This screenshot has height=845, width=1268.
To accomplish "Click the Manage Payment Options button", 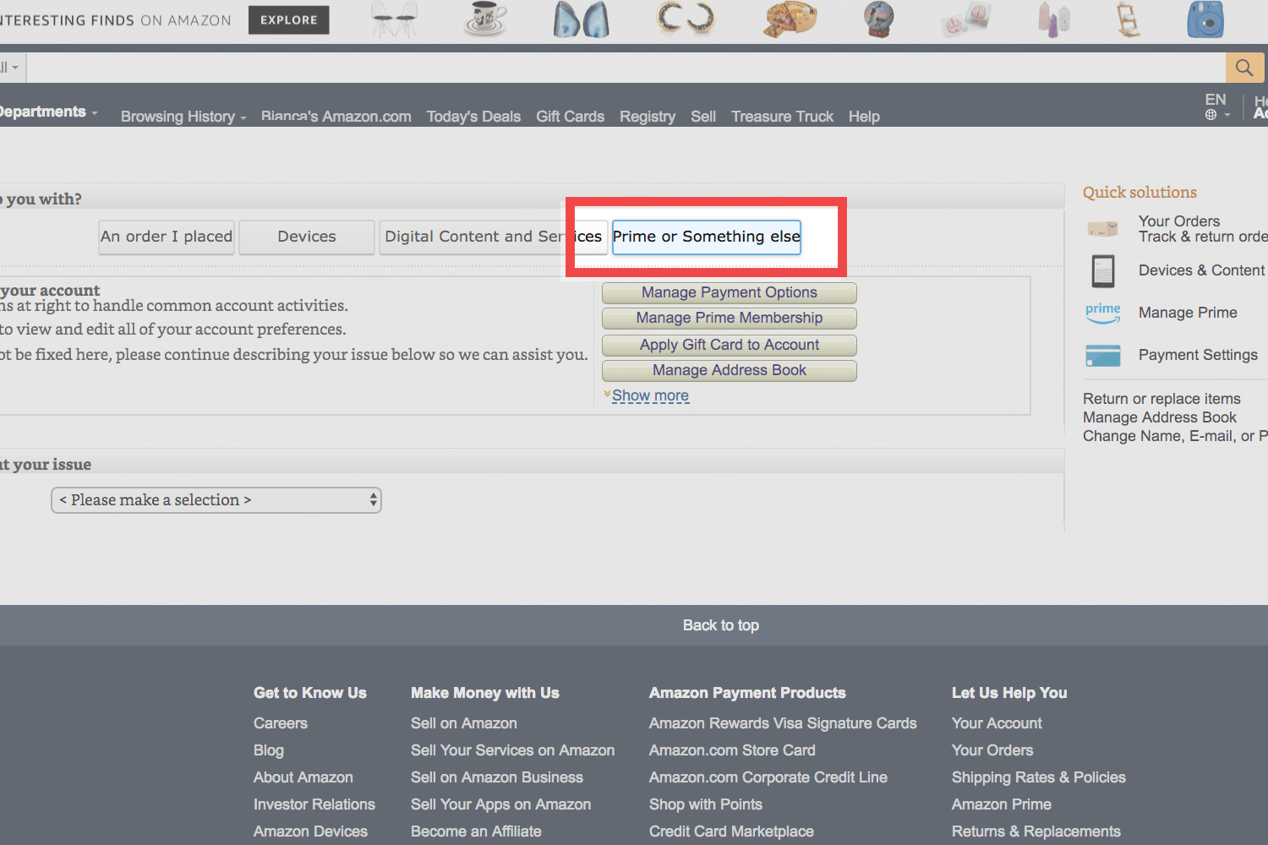I will (728, 292).
